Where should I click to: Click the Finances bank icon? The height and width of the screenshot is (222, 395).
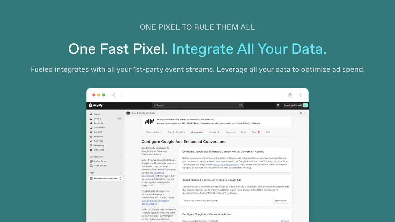coord(91,137)
